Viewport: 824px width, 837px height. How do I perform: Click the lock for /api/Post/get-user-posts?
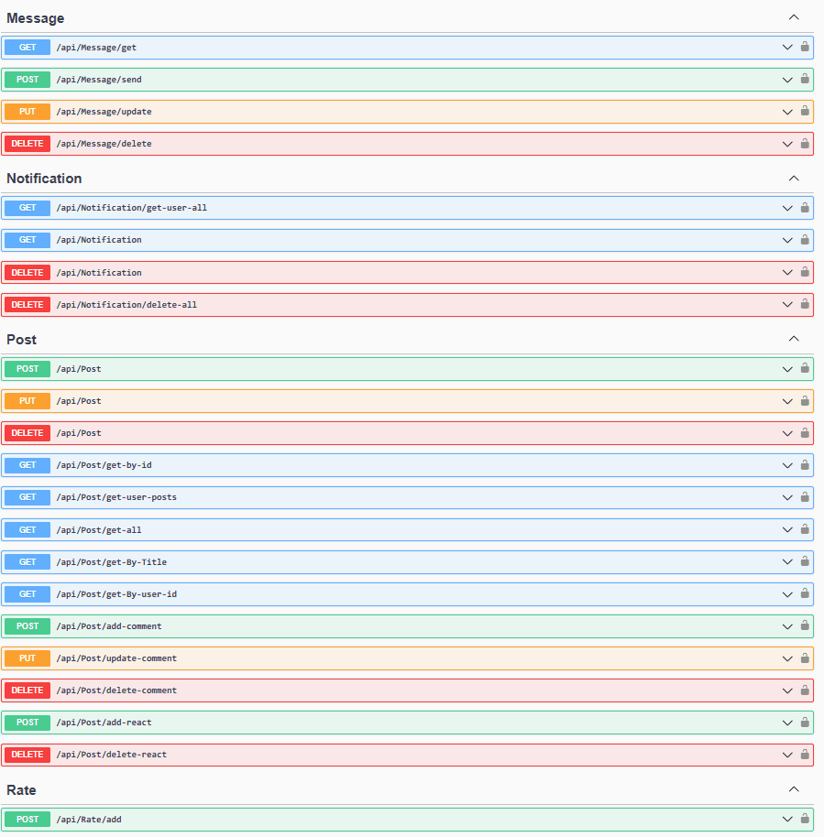[x=804, y=497]
